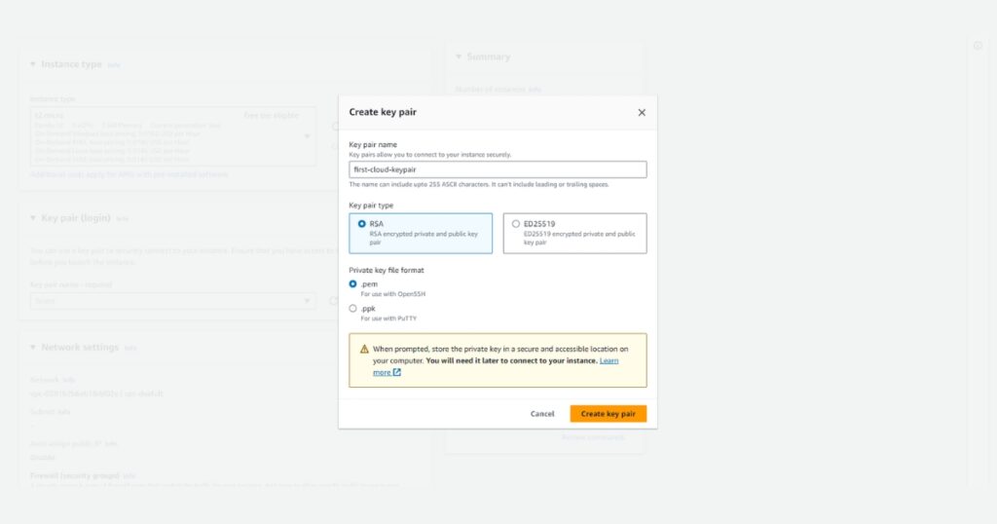Screen dimensions: 997x524
Task: Close the Create key pair dialog
Action: (x=642, y=113)
